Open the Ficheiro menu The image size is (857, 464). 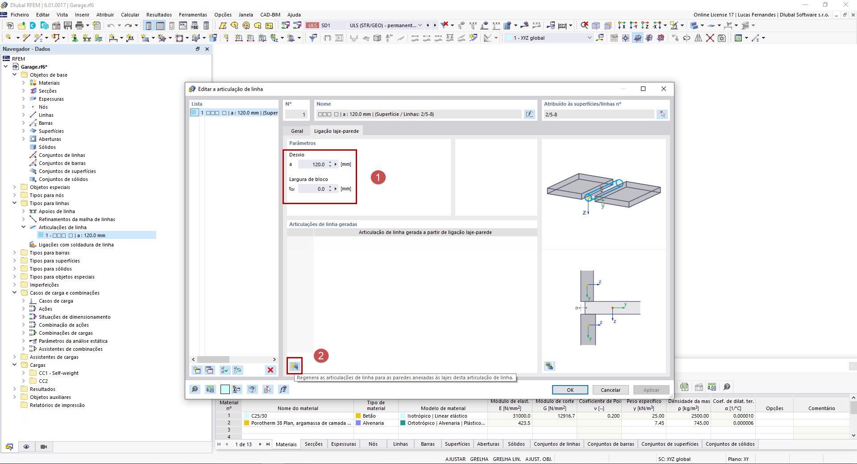pyautogui.click(x=20, y=15)
